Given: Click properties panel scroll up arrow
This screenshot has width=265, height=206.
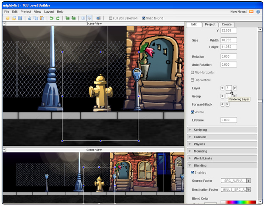Looking at the screenshot, I should (x=260, y=30).
